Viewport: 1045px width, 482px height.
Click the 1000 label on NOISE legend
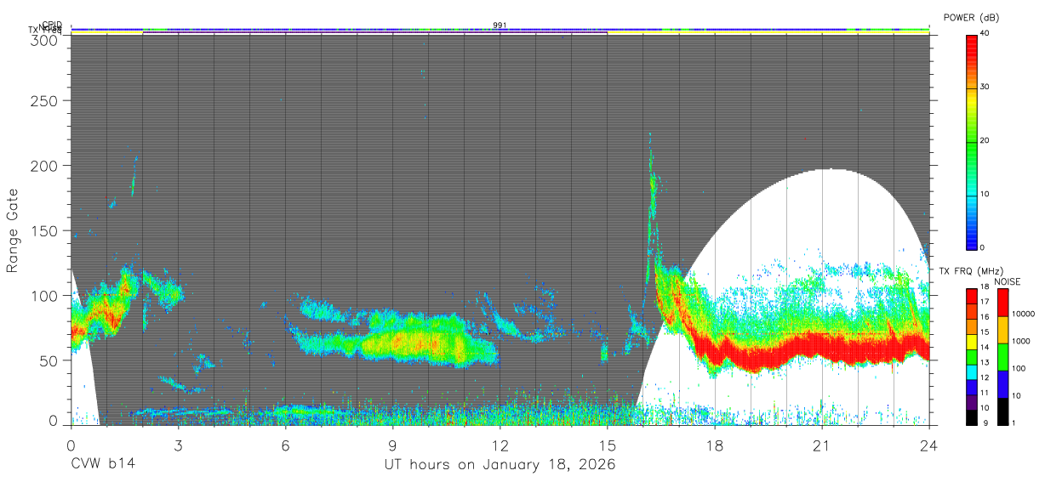pyautogui.click(x=1022, y=342)
